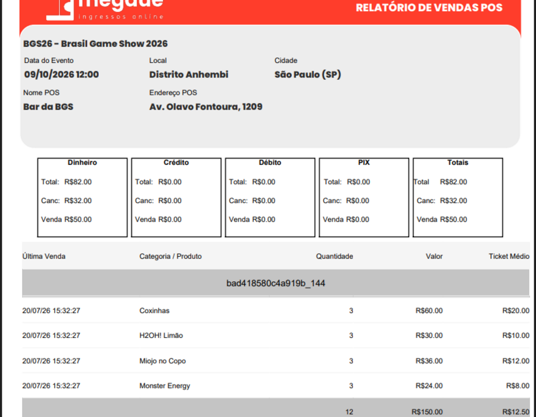Viewport: 536px width, 417px height.
Task: Click the Coxinhas product name
Action: (154, 311)
